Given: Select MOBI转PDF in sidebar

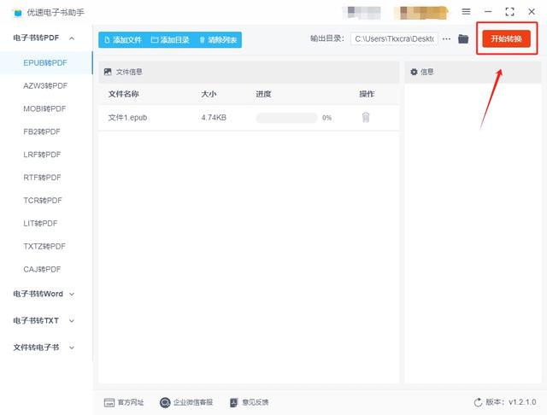Looking at the screenshot, I should tap(44, 108).
